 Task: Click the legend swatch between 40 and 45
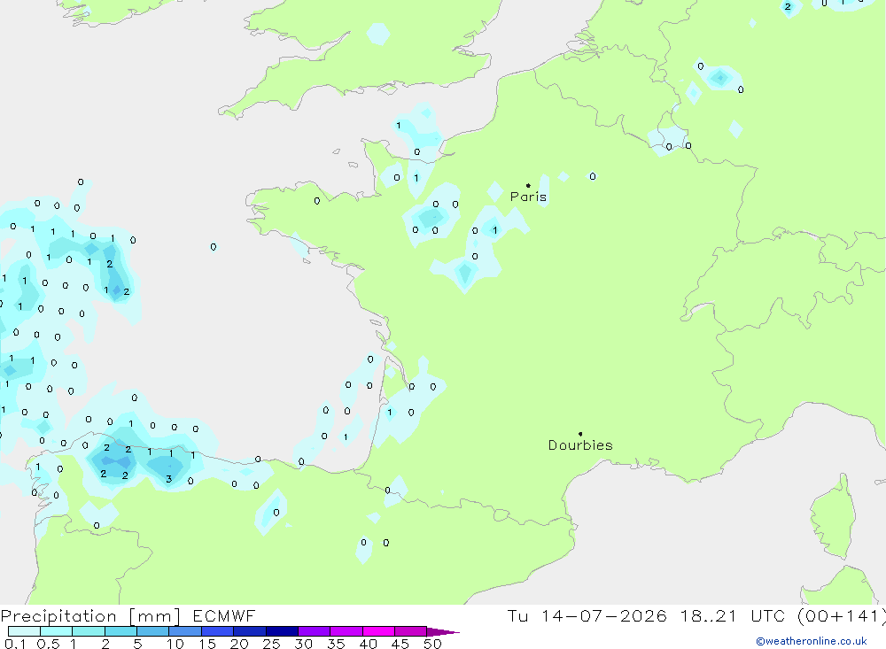[378, 631]
